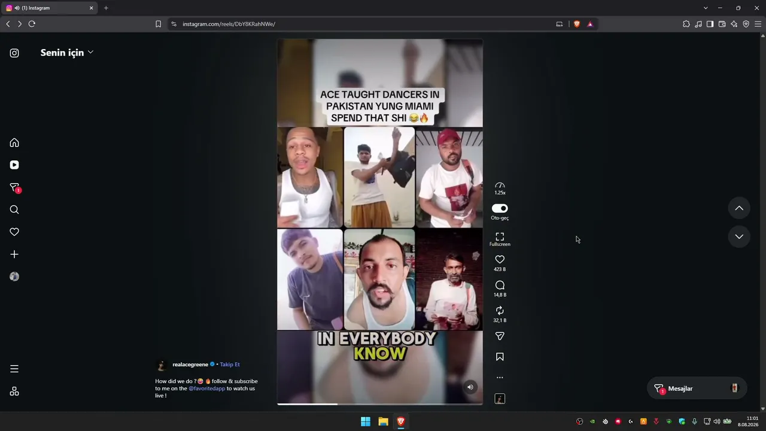Enter Fullscreen mode for the reel
Viewport: 766px width, 431px height.
tap(500, 239)
